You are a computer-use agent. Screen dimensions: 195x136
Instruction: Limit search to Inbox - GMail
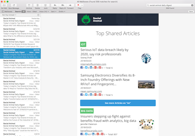pyautogui.click(x=32, y=11)
